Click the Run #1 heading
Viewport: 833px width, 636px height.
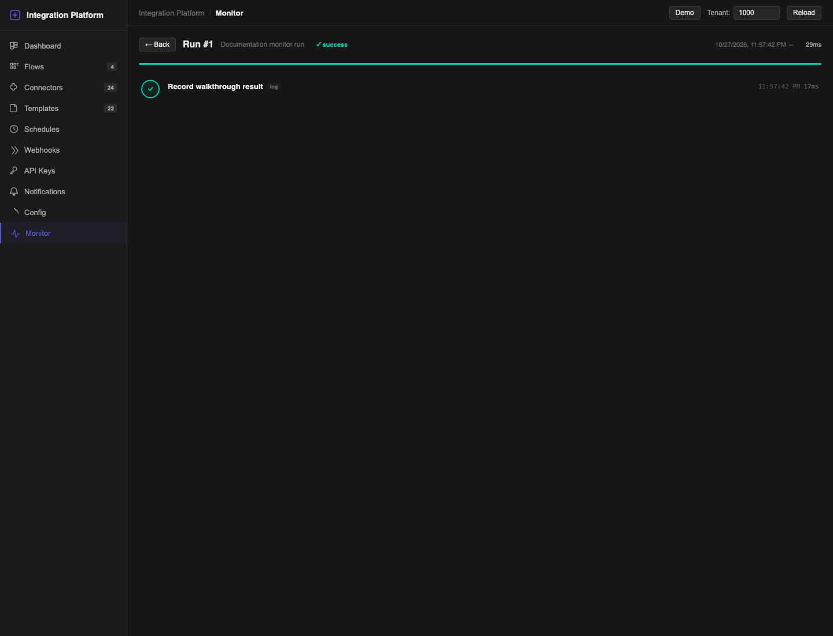[x=198, y=45]
